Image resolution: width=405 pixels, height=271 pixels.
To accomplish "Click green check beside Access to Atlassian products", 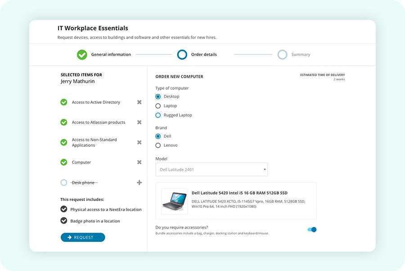I will click(x=64, y=122).
